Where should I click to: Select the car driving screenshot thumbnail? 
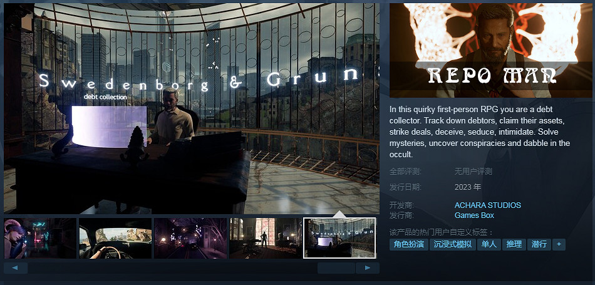tap(115, 238)
